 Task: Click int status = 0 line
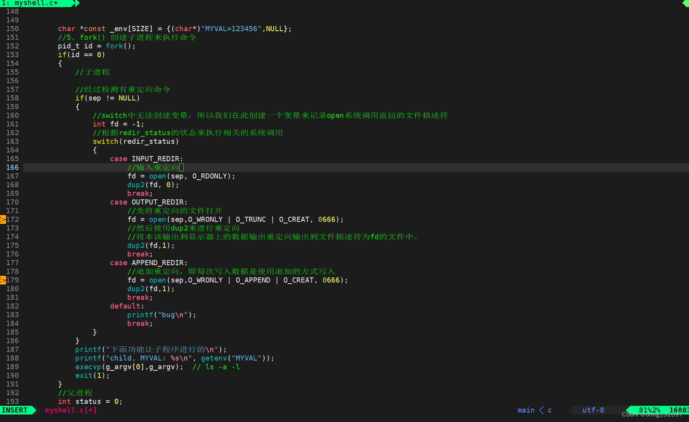(x=90, y=402)
